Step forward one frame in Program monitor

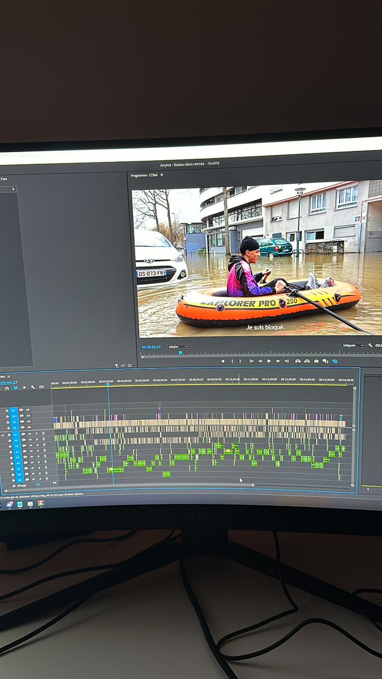tap(278, 361)
